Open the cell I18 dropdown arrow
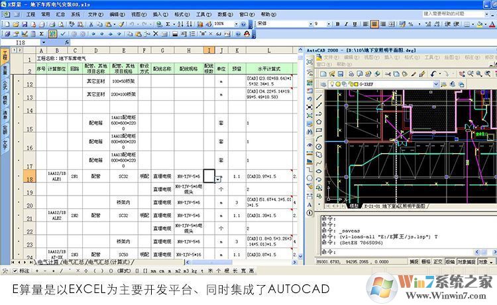Viewport: 497px width, 305px height. click(x=218, y=180)
